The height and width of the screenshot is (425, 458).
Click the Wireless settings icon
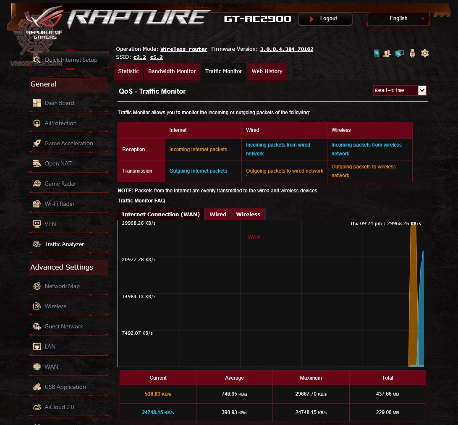(x=37, y=306)
